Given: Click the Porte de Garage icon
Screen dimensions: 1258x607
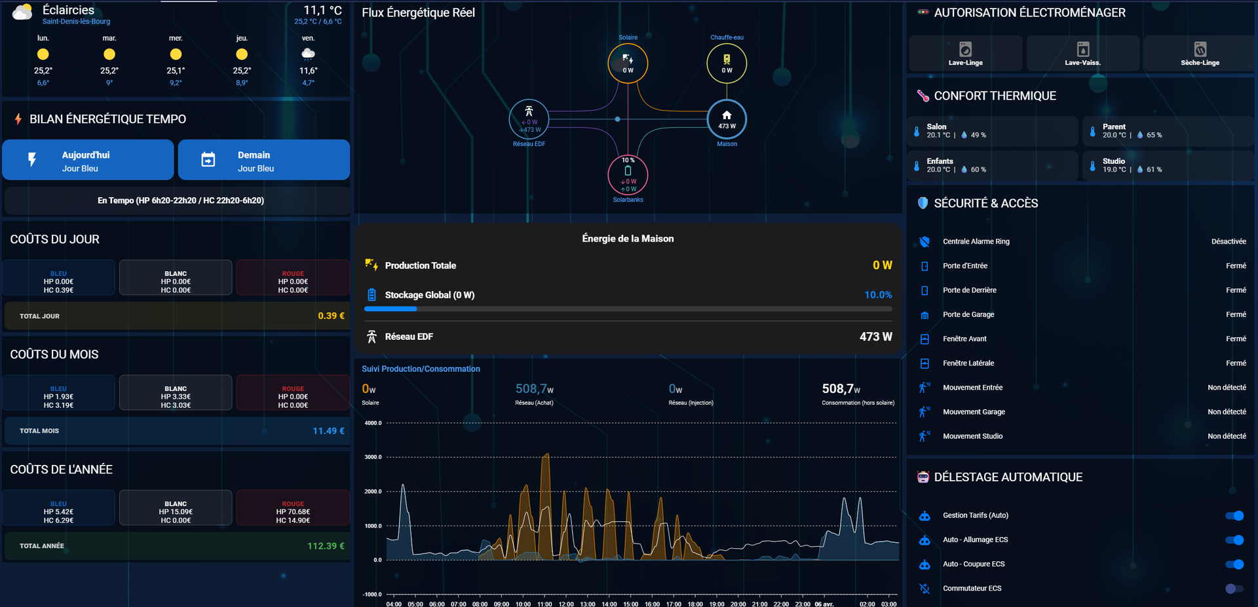Looking at the screenshot, I should coord(924,315).
